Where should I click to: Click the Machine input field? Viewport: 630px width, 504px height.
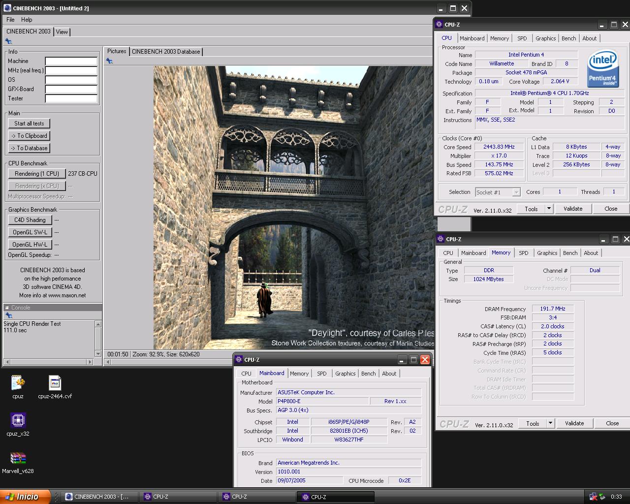71,61
